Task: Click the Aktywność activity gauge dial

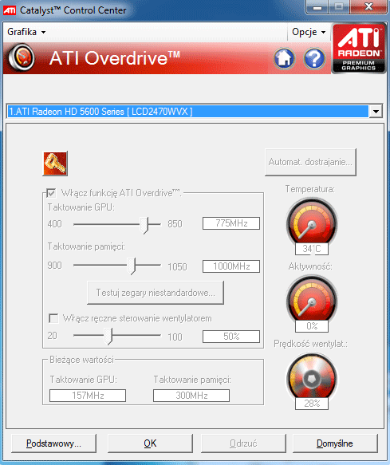Action: click(311, 301)
